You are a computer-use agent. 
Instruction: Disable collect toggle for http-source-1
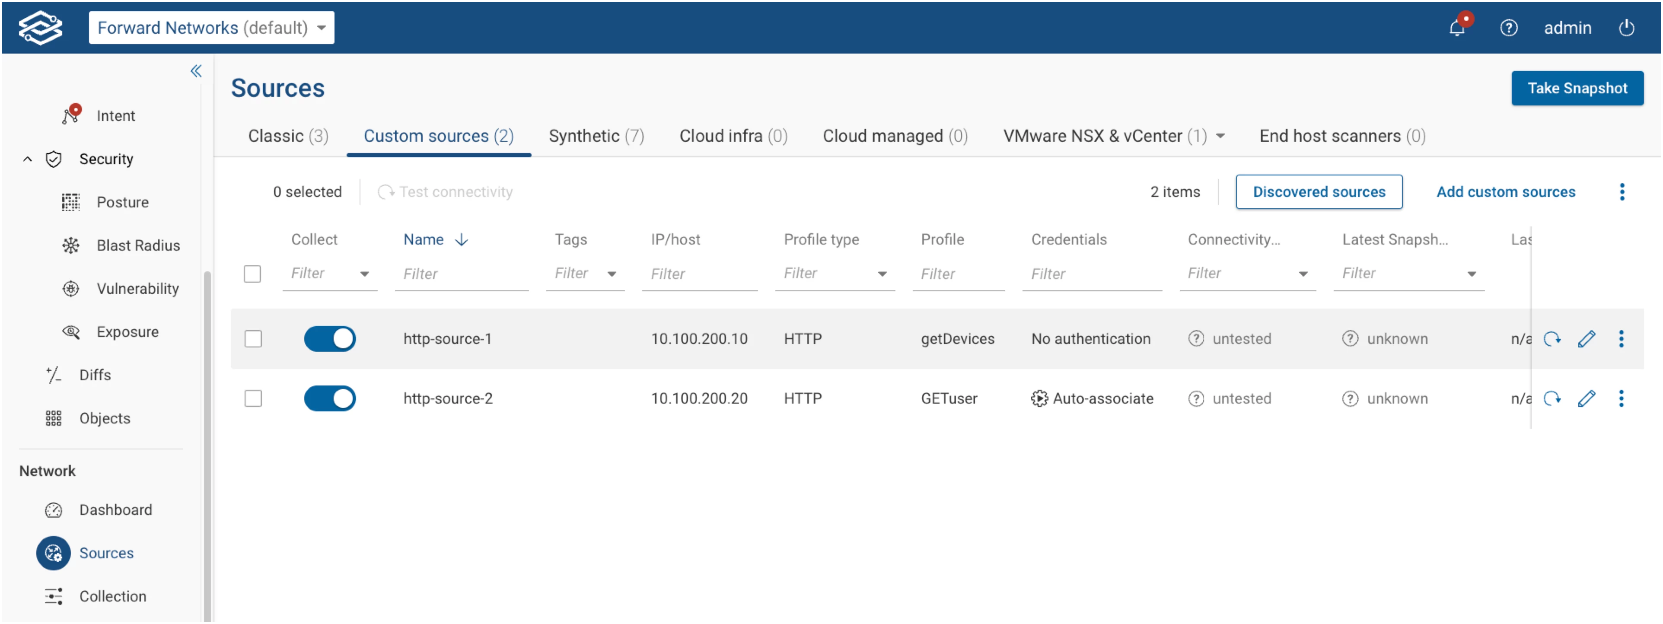tap(330, 339)
